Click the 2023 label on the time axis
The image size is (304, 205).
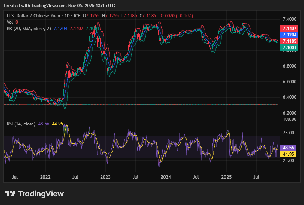point(105,176)
